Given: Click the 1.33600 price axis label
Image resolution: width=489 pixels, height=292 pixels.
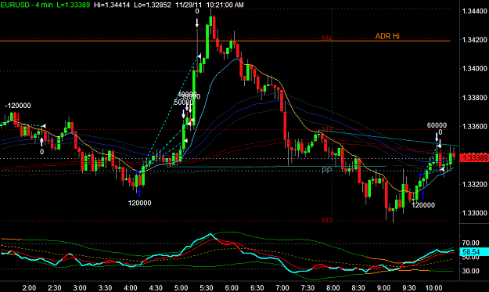Looking at the screenshot, I should pos(475,126).
